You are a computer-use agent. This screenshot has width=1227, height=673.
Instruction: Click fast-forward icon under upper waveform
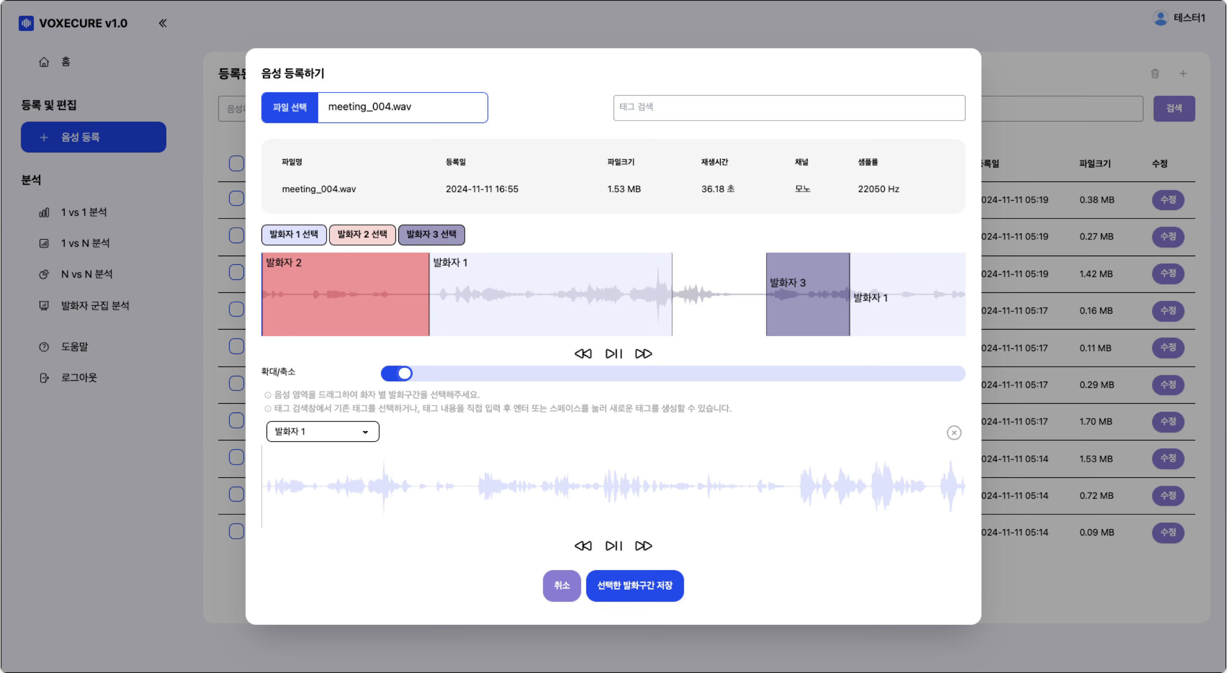tap(644, 353)
